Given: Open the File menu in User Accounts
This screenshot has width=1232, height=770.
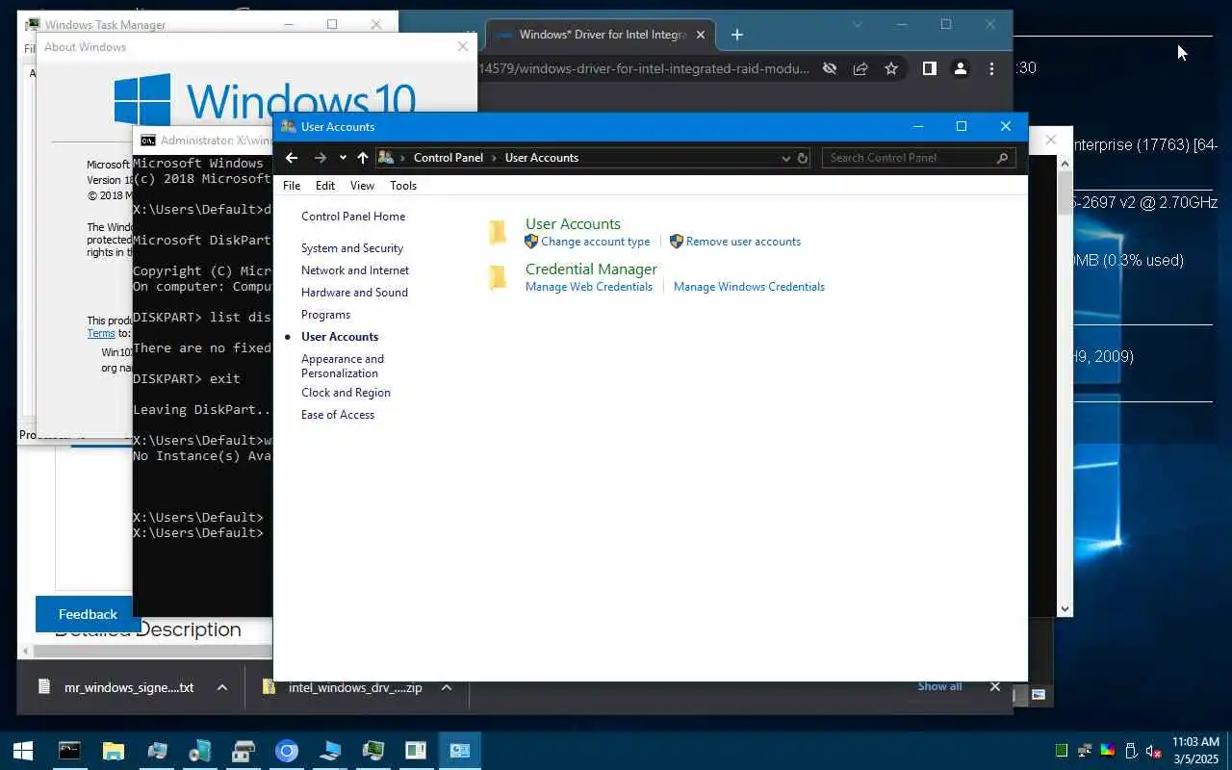Looking at the screenshot, I should [x=292, y=186].
